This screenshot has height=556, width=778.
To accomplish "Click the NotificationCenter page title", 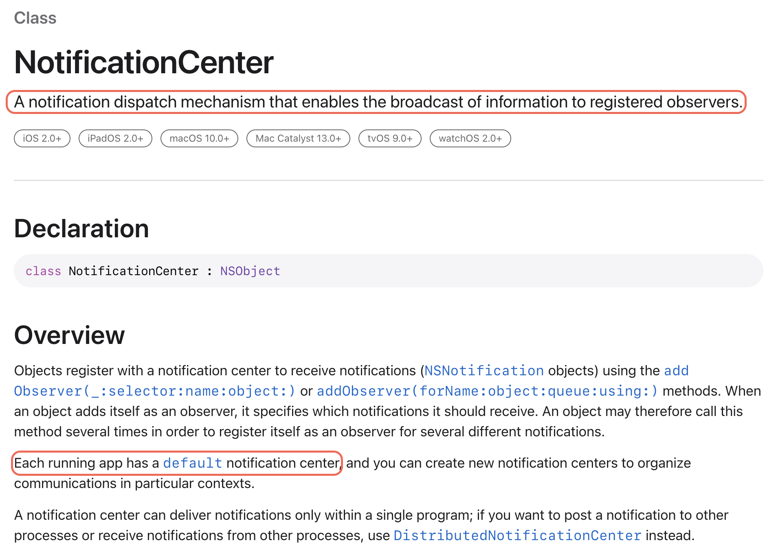I will [144, 62].
